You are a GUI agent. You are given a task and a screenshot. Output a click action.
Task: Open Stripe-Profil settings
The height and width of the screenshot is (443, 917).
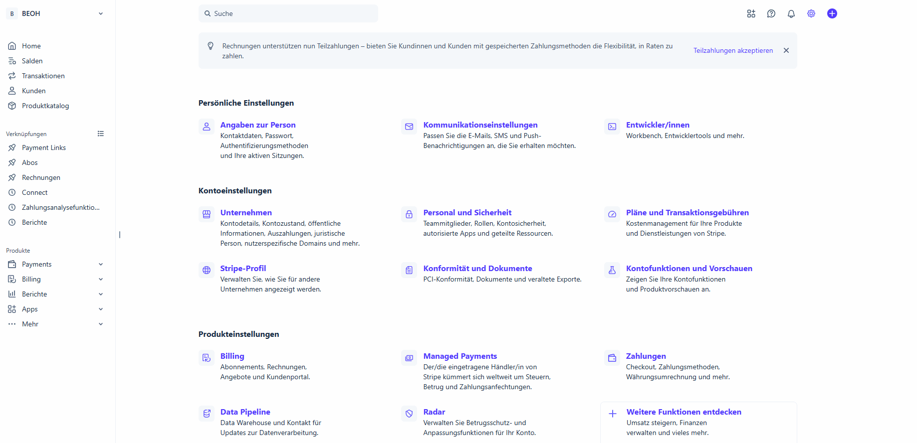click(243, 268)
